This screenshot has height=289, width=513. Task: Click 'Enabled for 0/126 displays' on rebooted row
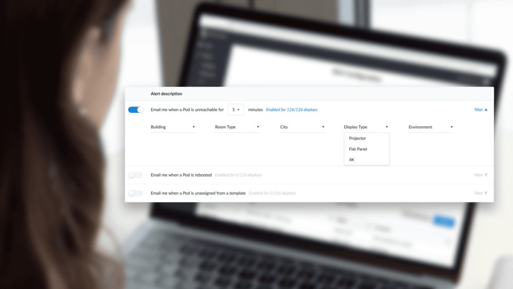[x=238, y=175]
